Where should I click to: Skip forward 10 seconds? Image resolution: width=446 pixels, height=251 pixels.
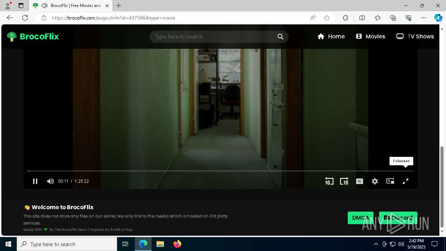pyautogui.click(x=344, y=181)
